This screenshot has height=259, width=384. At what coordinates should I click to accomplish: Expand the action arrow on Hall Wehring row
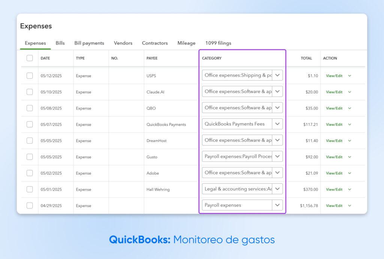349,189
